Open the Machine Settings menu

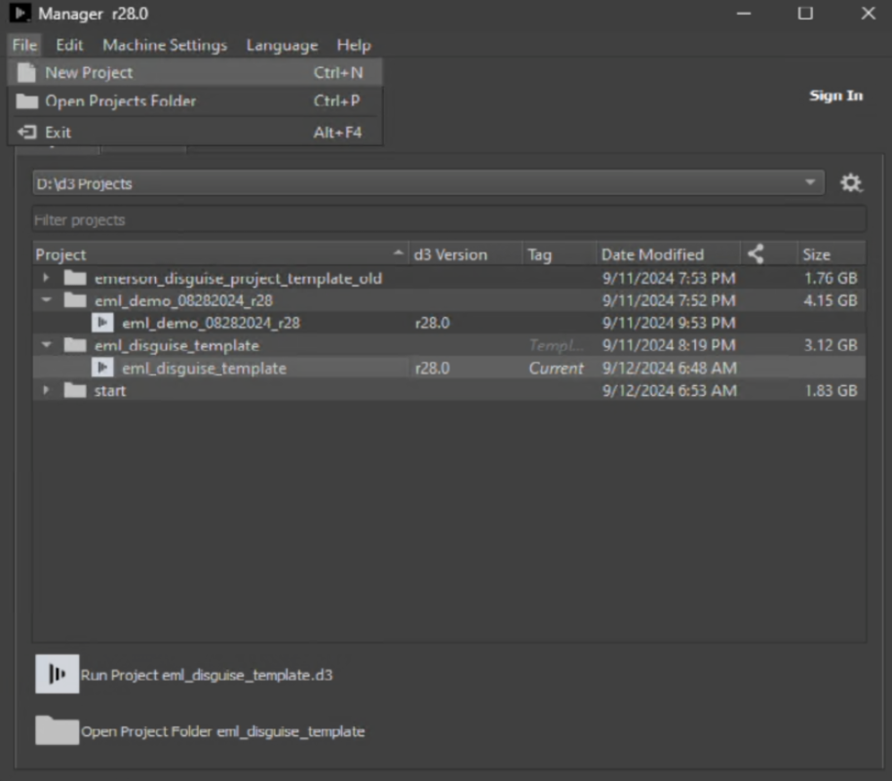pos(165,45)
